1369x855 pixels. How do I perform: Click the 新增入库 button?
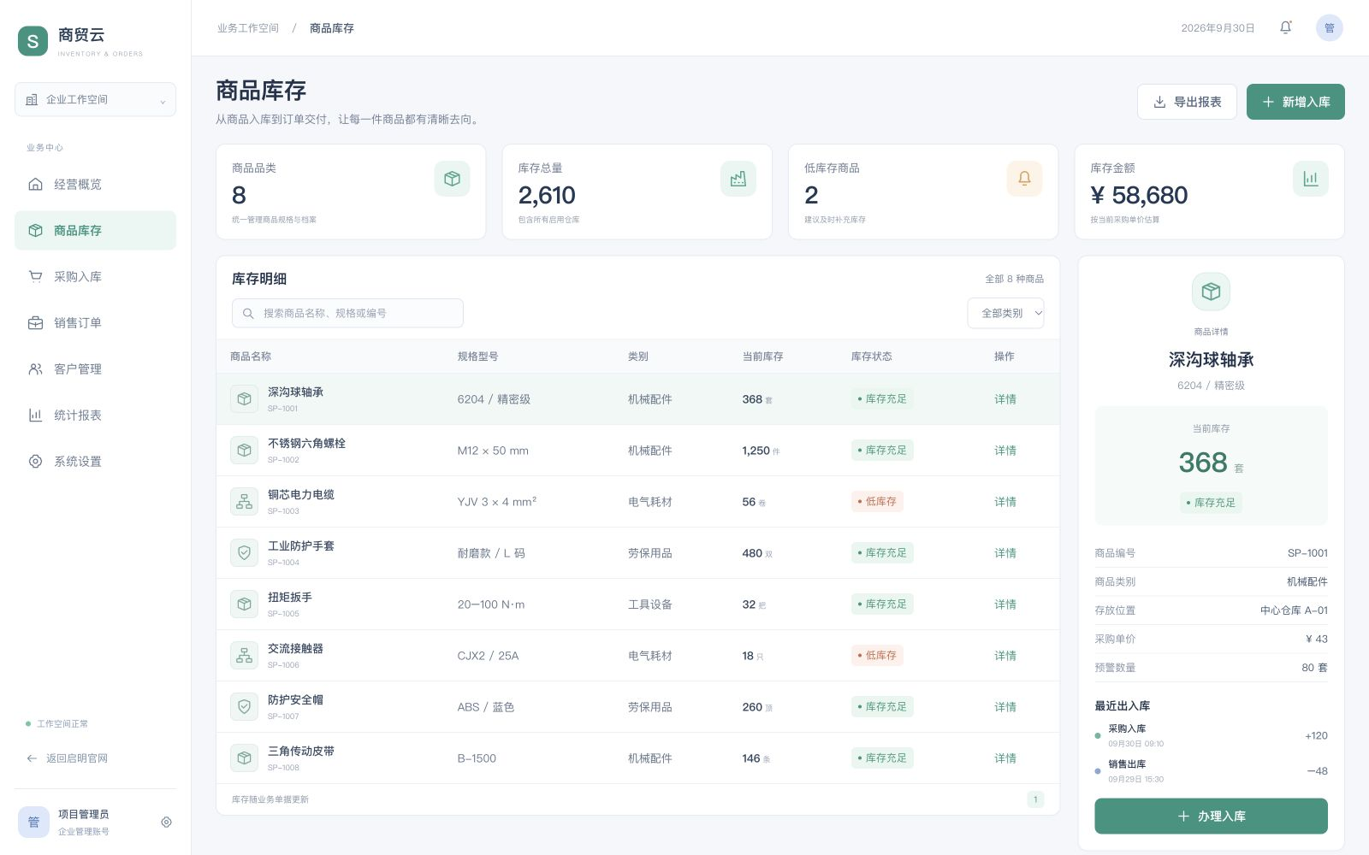[x=1295, y=102]
